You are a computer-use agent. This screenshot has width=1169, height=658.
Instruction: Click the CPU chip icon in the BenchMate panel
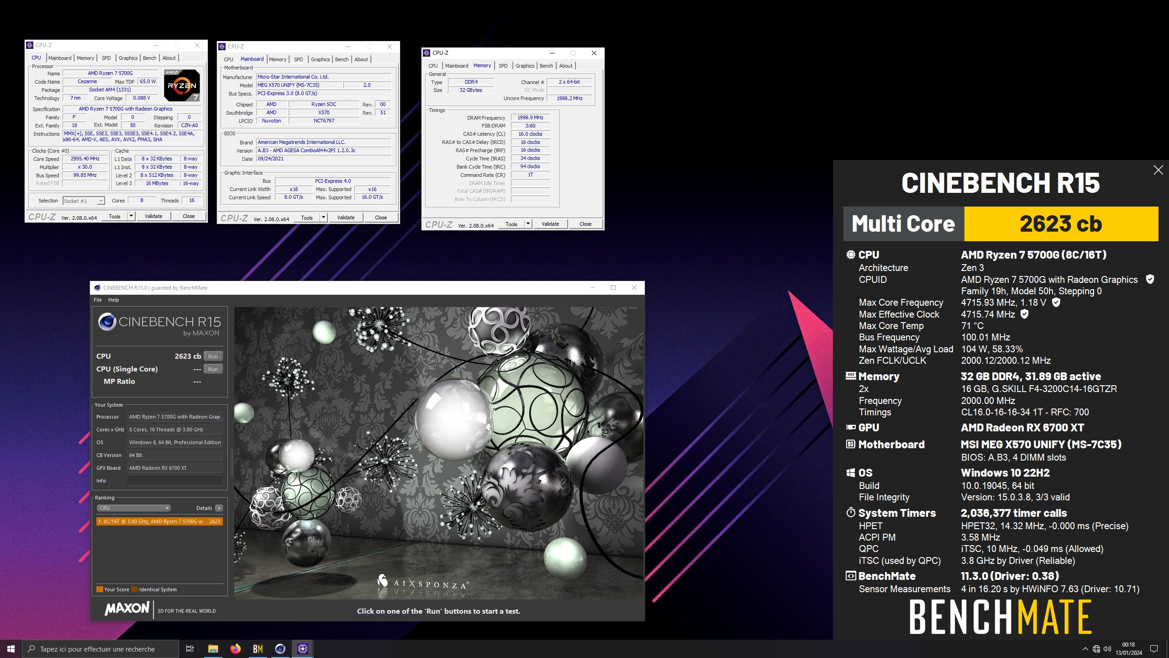pyautogui.click(x=850, y=255)
